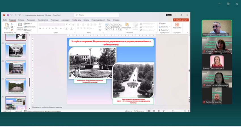Click the numbered list icon
This screenshot has width=241, height=127.
click(x=83, y=25)
